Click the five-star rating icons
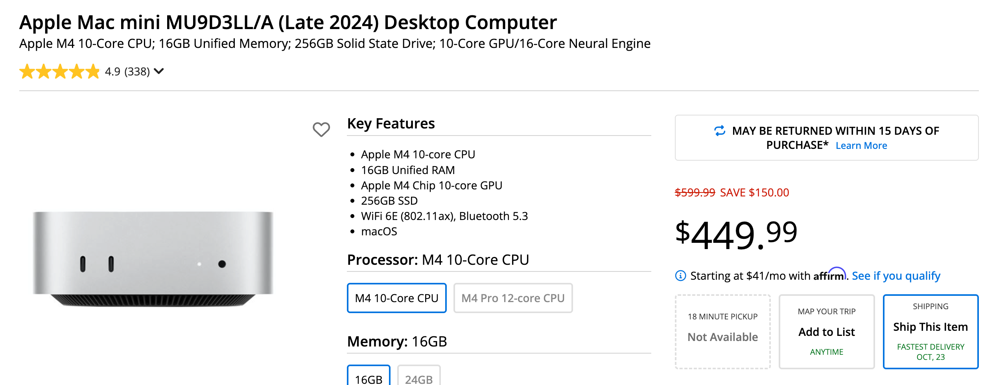This screenshot has height=385, width=995. point(59,71)
